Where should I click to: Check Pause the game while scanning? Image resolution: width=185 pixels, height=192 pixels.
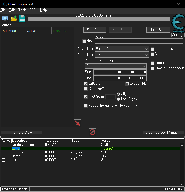coord(86,106)
